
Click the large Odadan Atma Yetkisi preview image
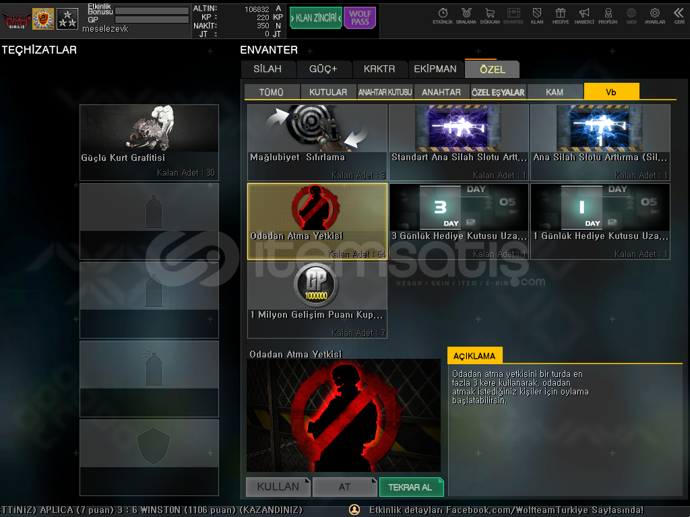343,415
